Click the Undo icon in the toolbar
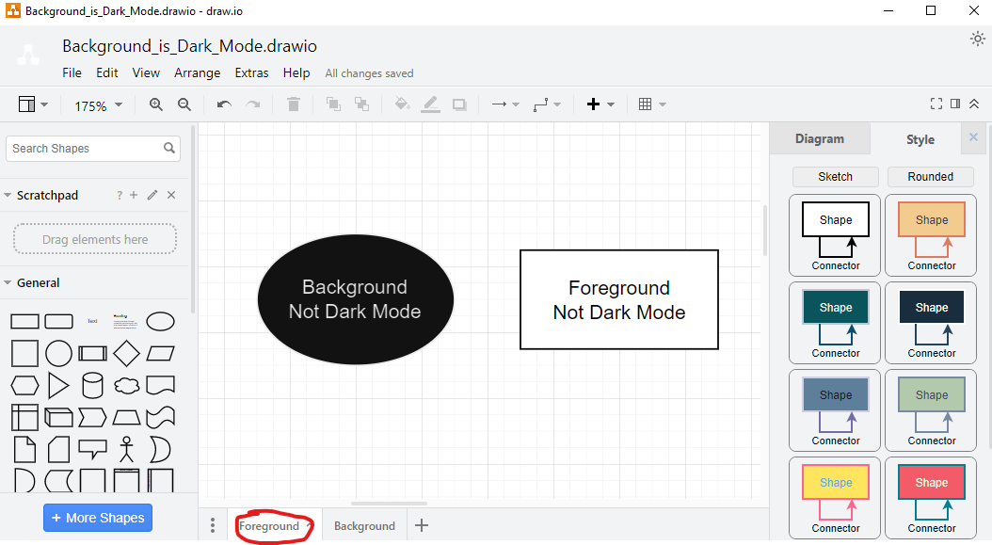This screenshot has height=545, width=992. [x=224, y=104]
